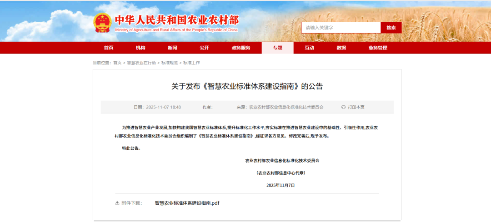
Task: Click the 打印本页 print link
Action: [x=356, y=107]
